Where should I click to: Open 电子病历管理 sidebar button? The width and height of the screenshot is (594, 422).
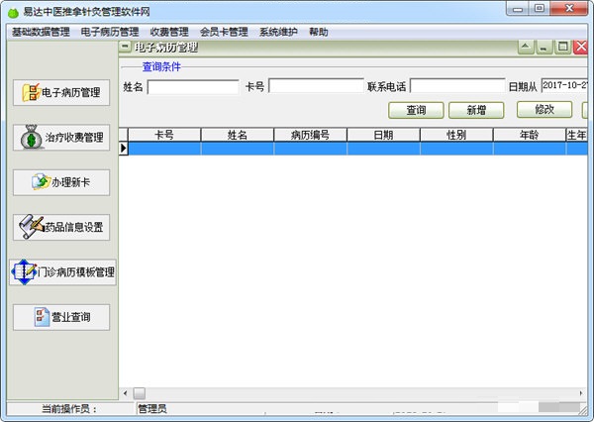coord(61,92)
